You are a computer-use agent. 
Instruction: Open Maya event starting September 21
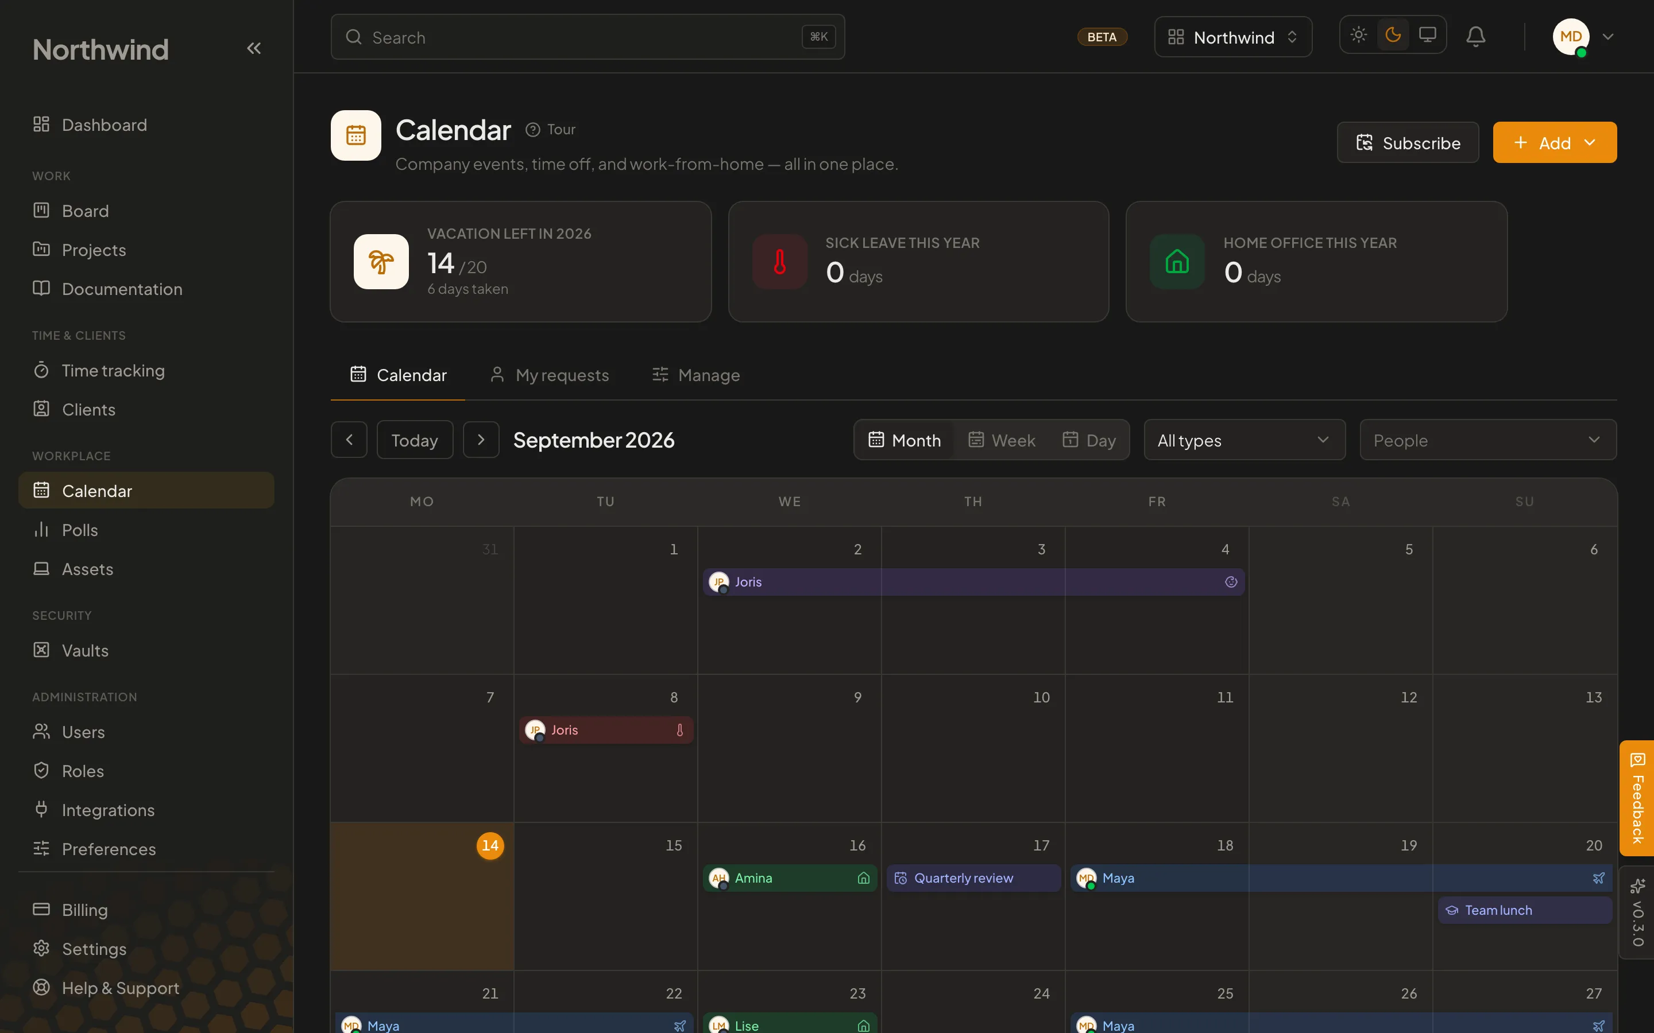point(514,1023)
